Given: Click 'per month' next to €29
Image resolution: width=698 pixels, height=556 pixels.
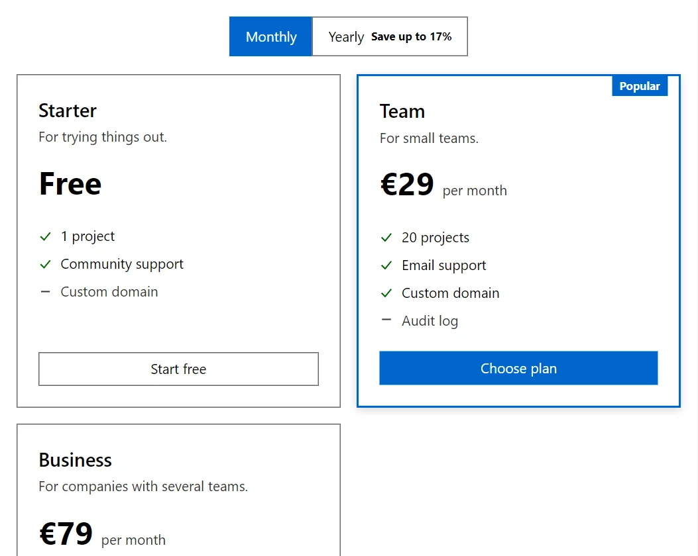Looking at the screenshot, I should 475,191.
